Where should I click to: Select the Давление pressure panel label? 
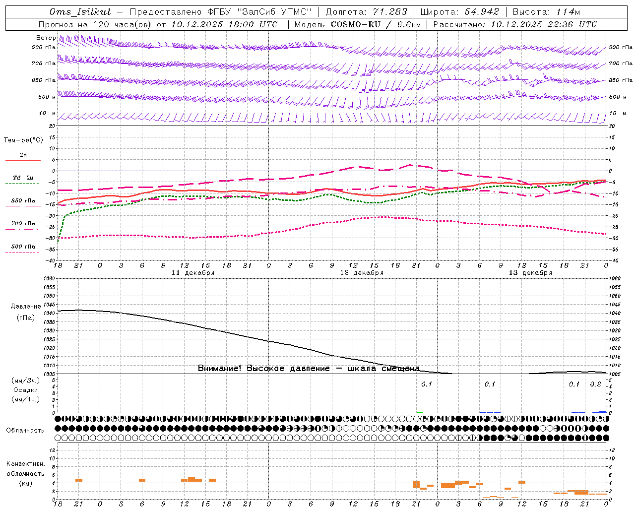click(26, 307)
